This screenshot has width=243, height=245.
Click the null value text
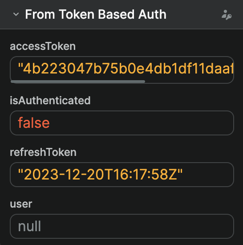click(x=29, y=226)
